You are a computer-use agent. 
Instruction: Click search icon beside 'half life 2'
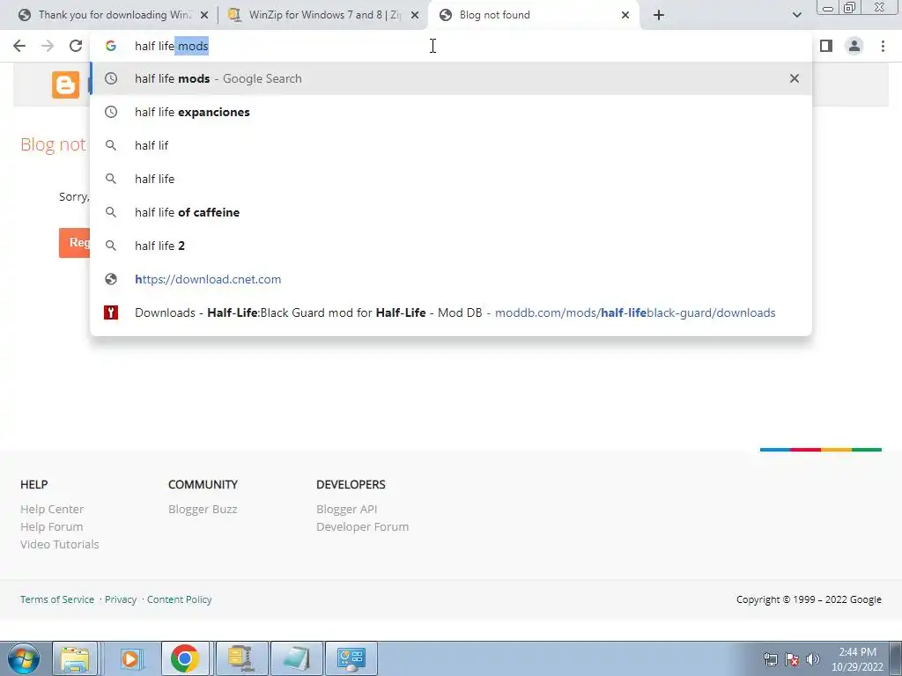click(x=111, y=246)
